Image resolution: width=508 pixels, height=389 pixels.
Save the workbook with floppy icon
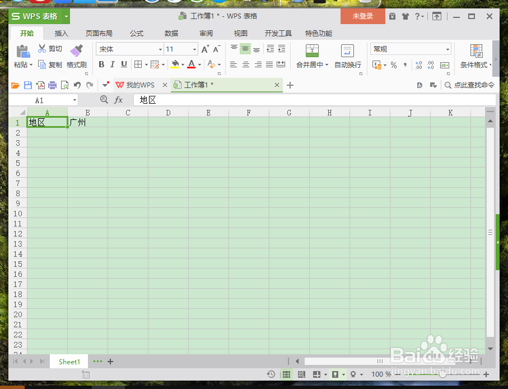28,85
